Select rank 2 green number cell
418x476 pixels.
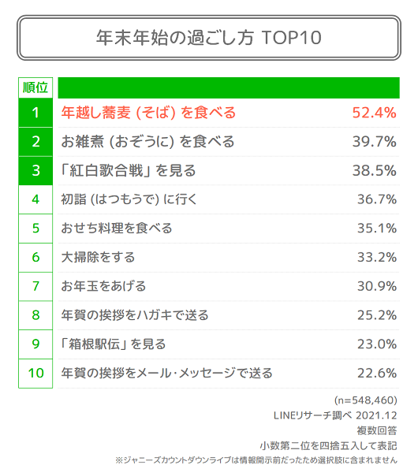click(35, 142)
